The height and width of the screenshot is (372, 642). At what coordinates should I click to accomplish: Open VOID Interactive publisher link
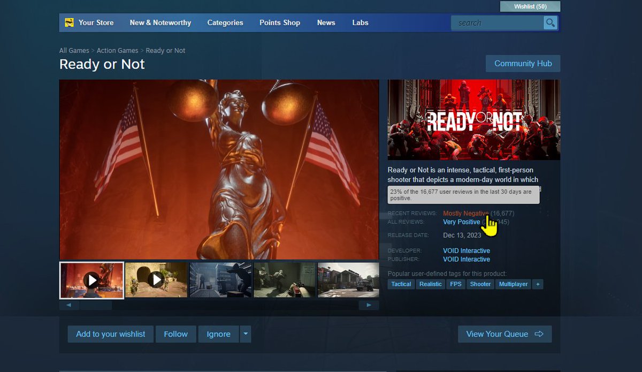(467, 259)
